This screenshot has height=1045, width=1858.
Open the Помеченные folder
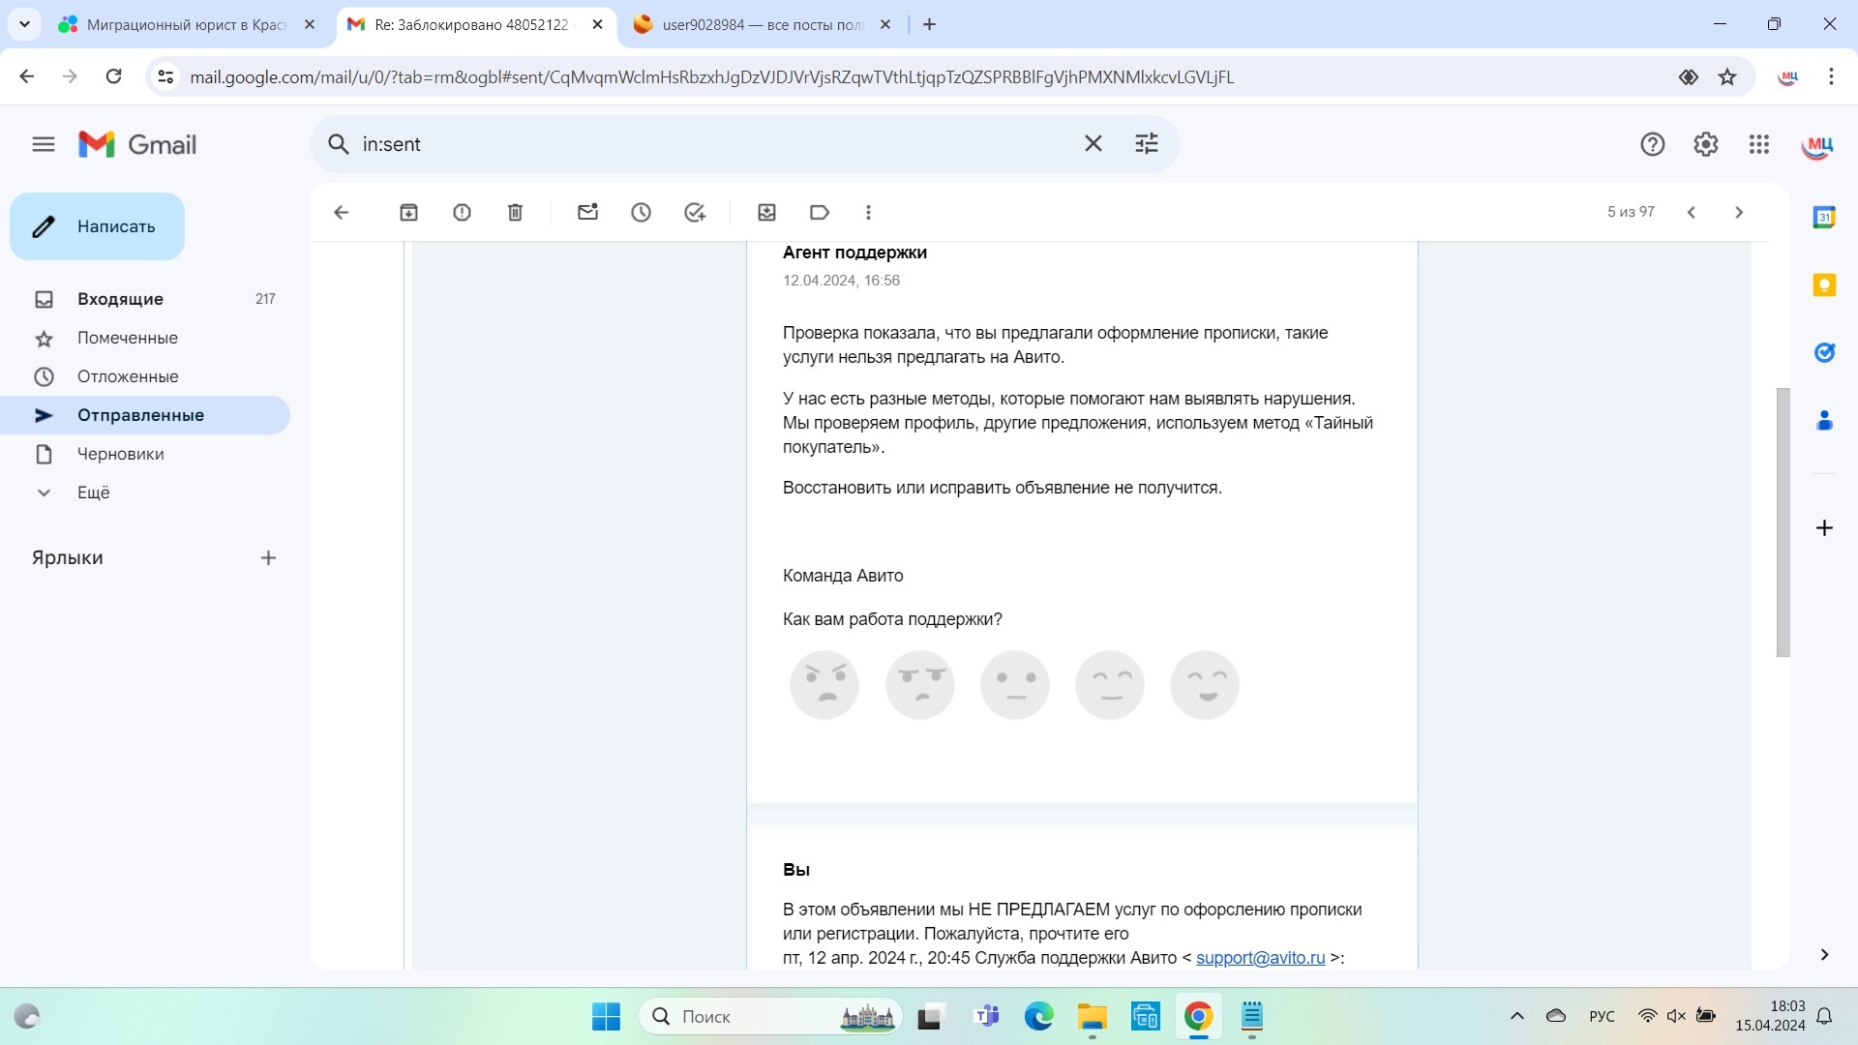click(x=145, y=338)
